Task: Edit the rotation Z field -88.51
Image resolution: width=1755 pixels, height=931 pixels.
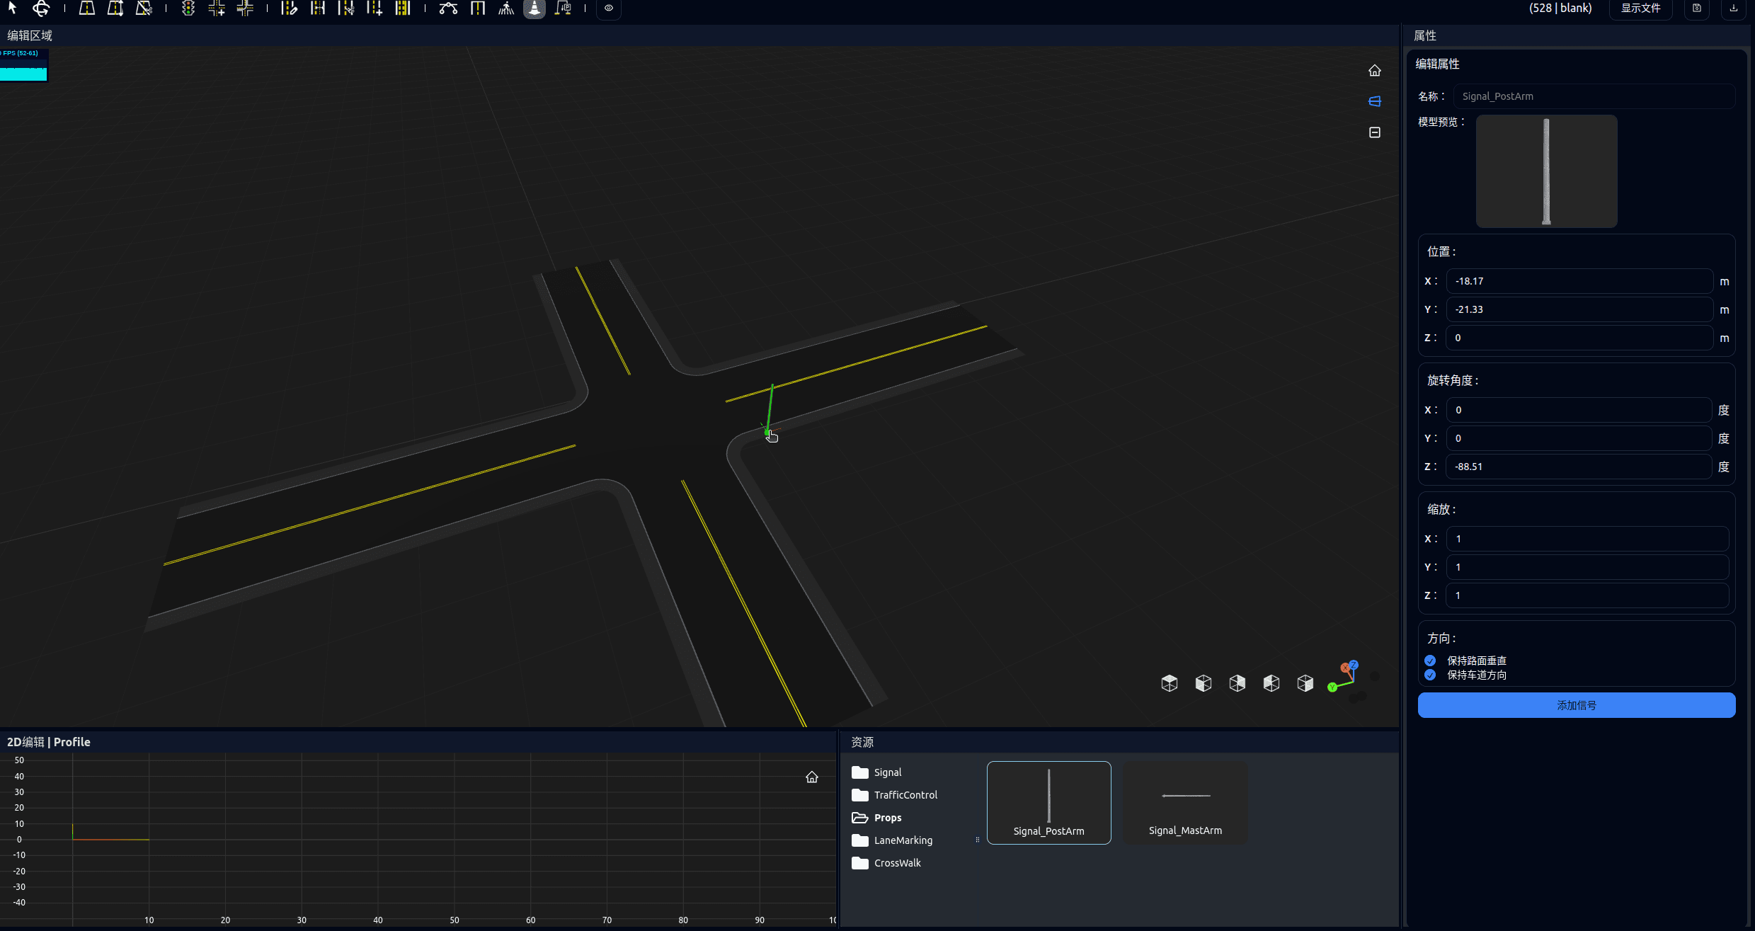Action: (1579, 467)
